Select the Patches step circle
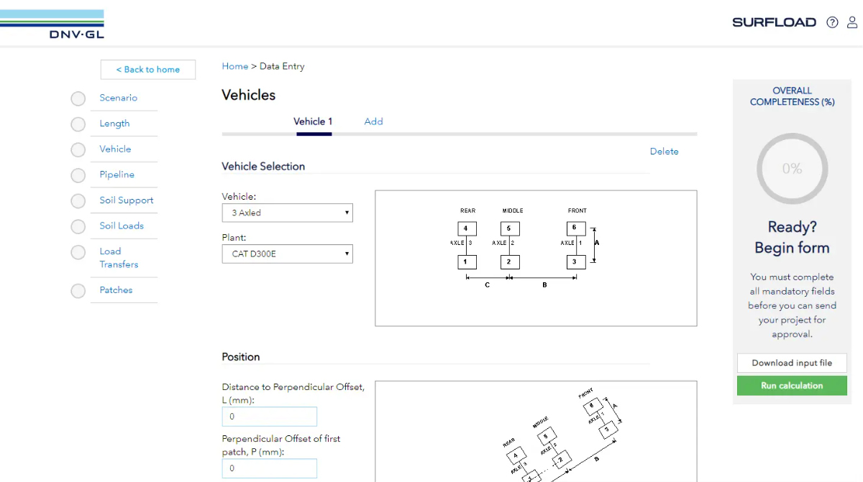863x482 pixels. (78, 291)
